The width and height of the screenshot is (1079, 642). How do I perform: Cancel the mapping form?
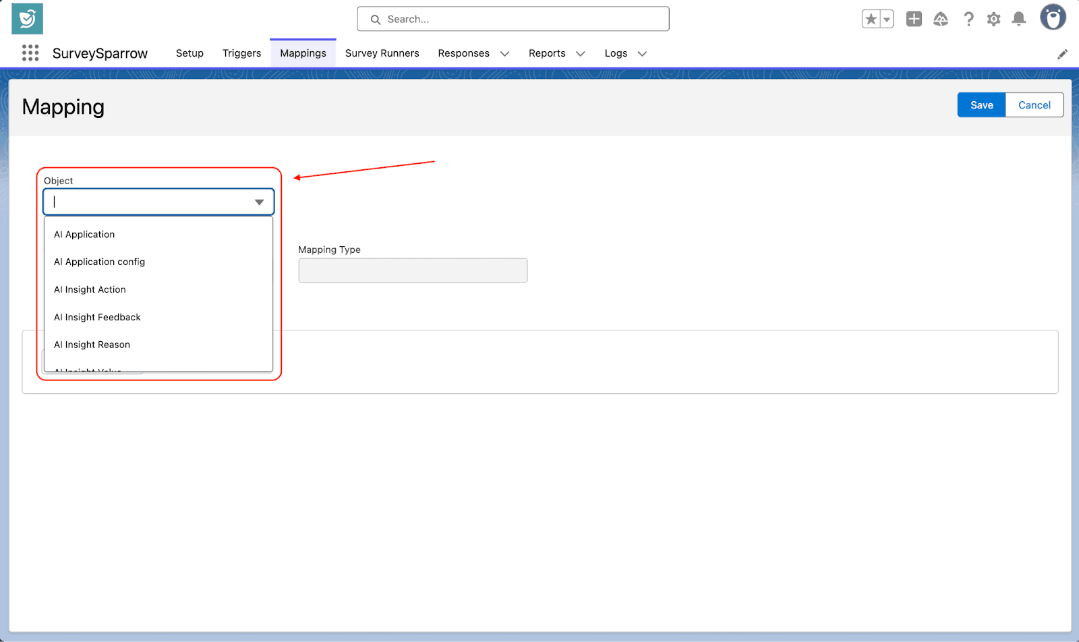tap(1034, 105)
